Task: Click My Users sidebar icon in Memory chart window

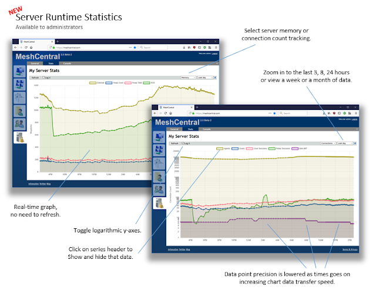Action: pos(19,124)
